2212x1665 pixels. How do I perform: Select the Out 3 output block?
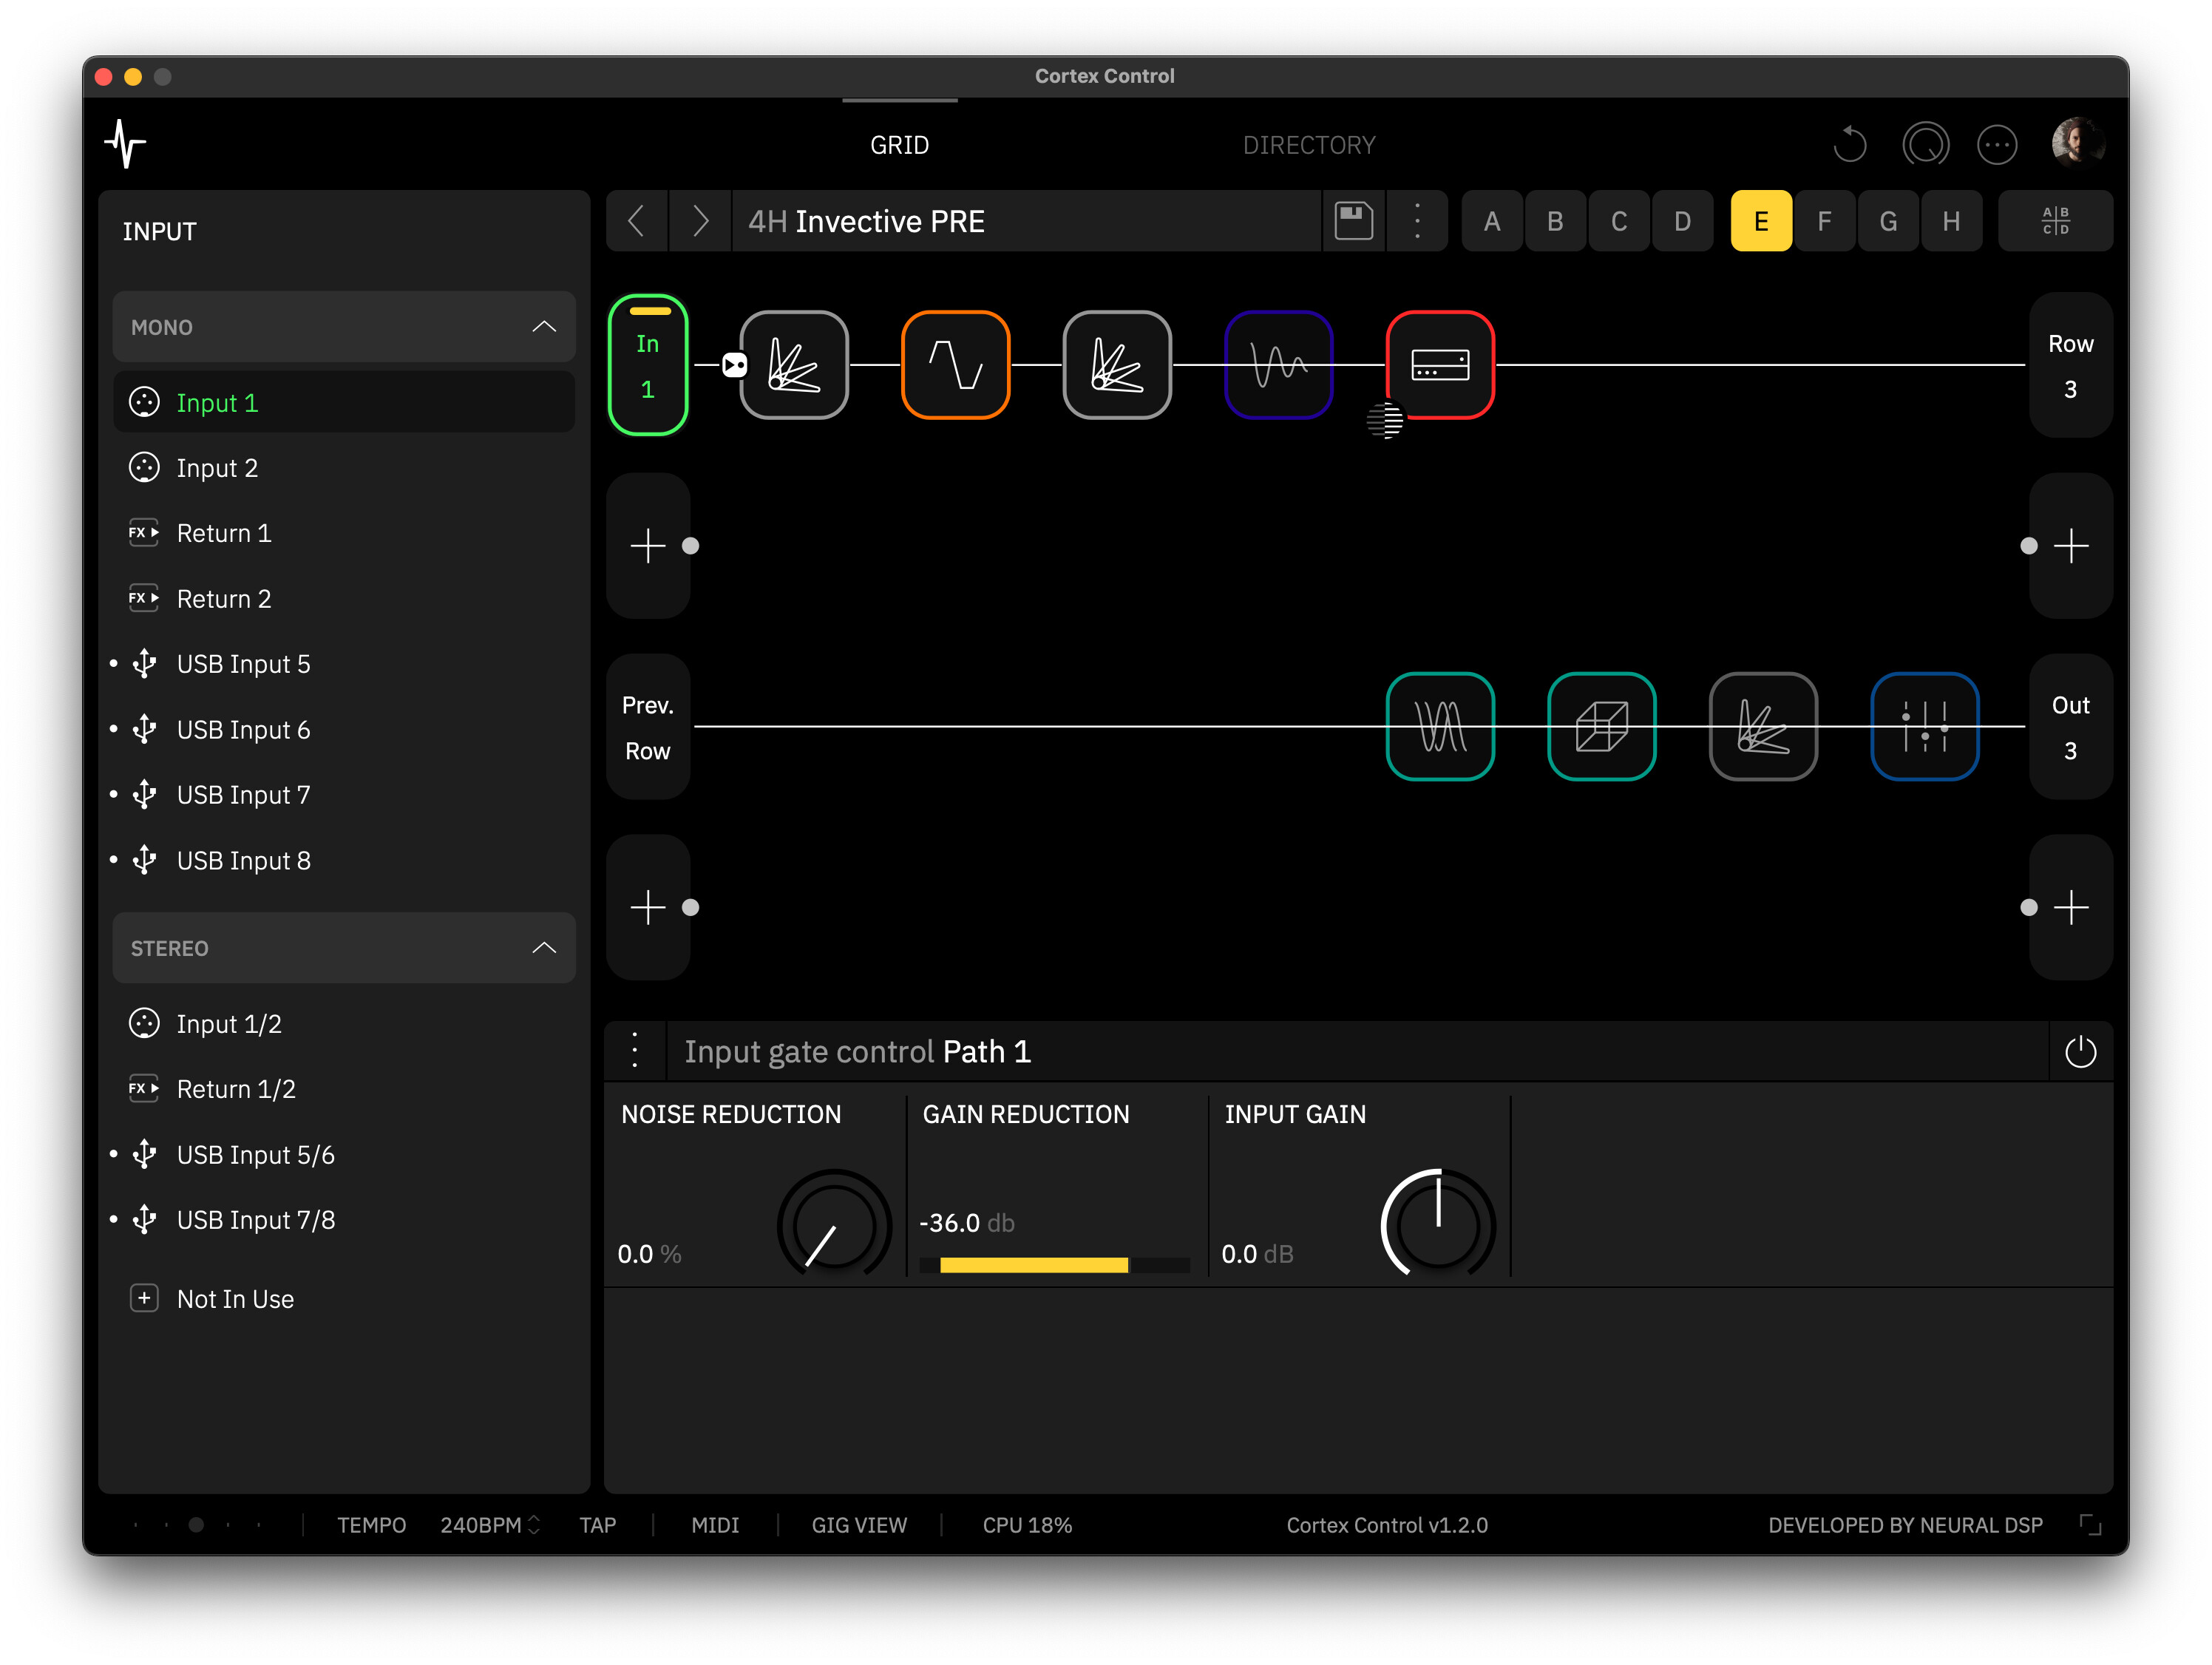click(2070, 727)
